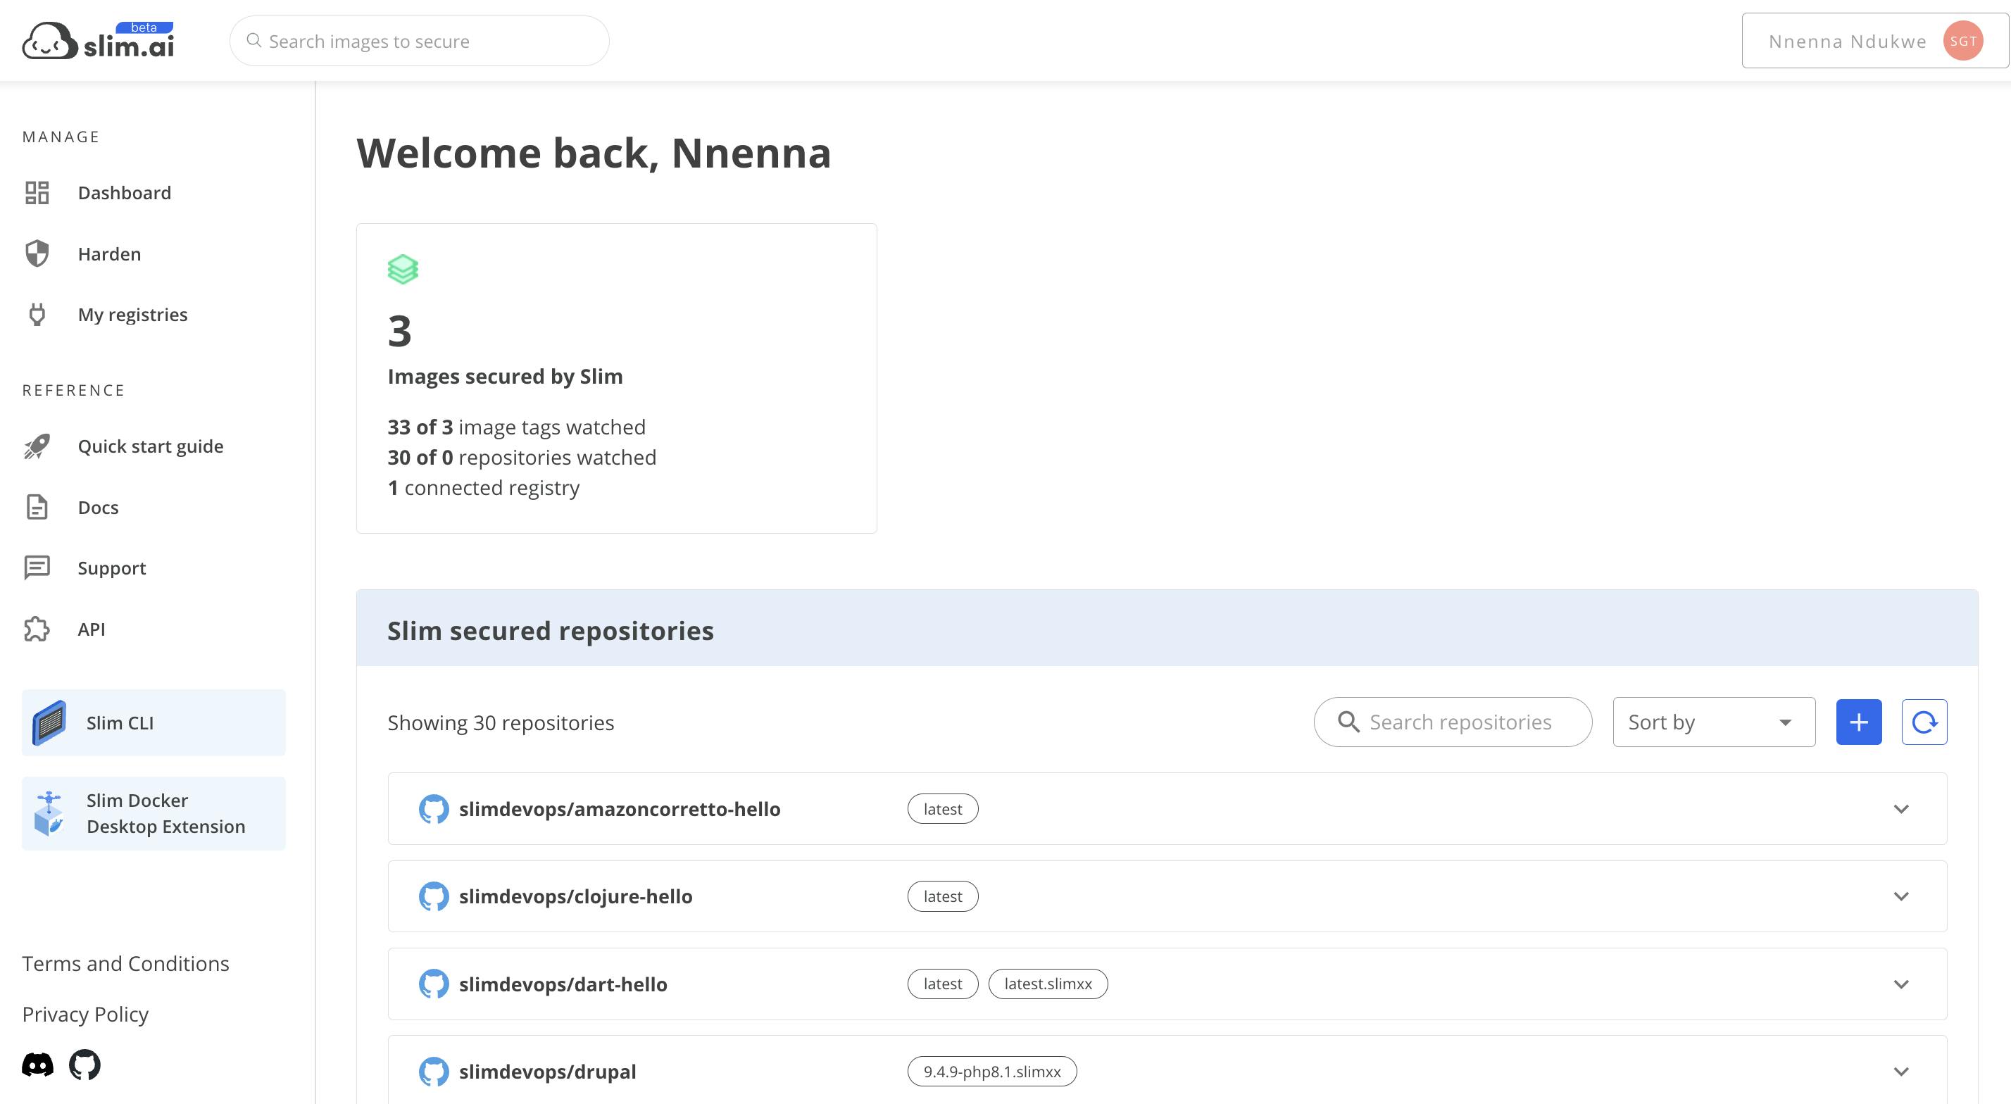Open the Slim CLI card
Image resolution: width=2011 pixels, height=1104 pixels.
(x=154, y=722)
